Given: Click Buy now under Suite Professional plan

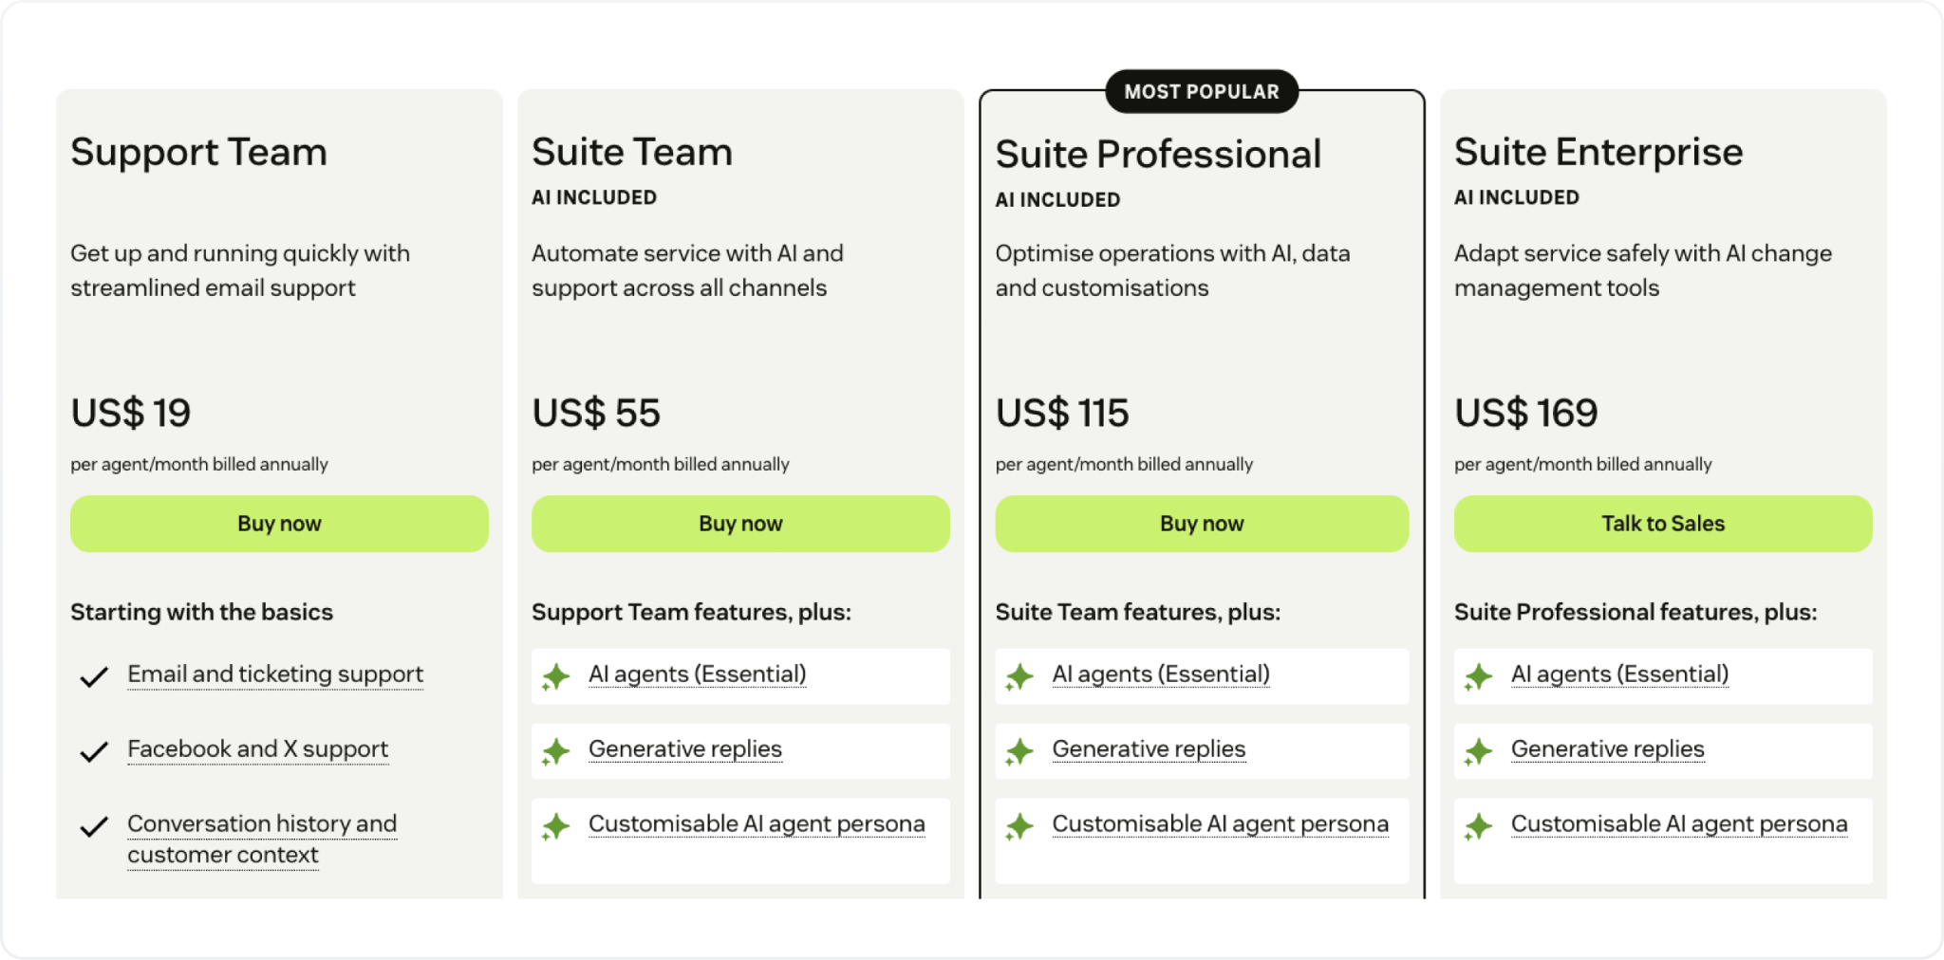Looking at the screenshot, I should 1202,523.
